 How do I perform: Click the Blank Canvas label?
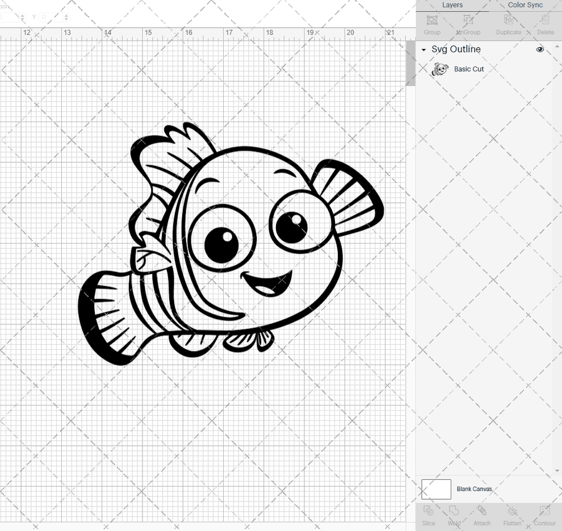click(x=475, y=489)
